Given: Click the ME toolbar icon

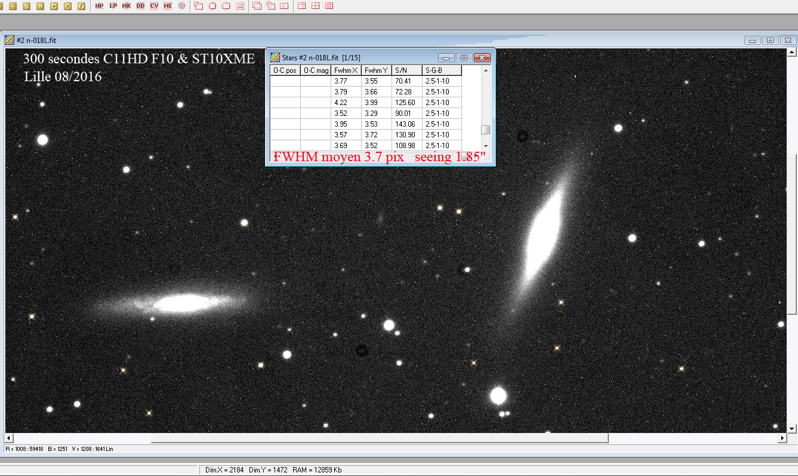Looking at the screenshot, I should click(x=168, y=5).
